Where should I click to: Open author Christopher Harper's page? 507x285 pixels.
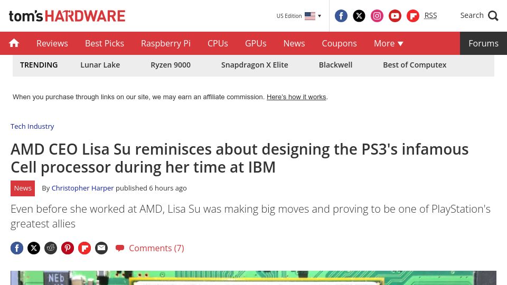pyautogui.click(x=82, y=188)
